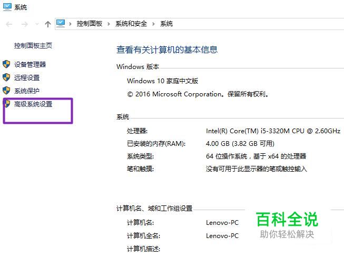Click the 2016 Microsoft Corporation copyright line
The image size is (344, 257).
(198, 94)
